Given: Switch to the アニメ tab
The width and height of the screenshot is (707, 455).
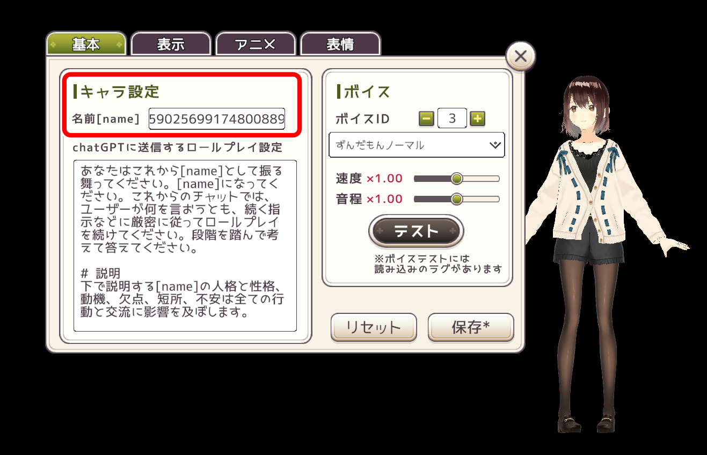Looking at the screenshot, I should tap(256, 44).
